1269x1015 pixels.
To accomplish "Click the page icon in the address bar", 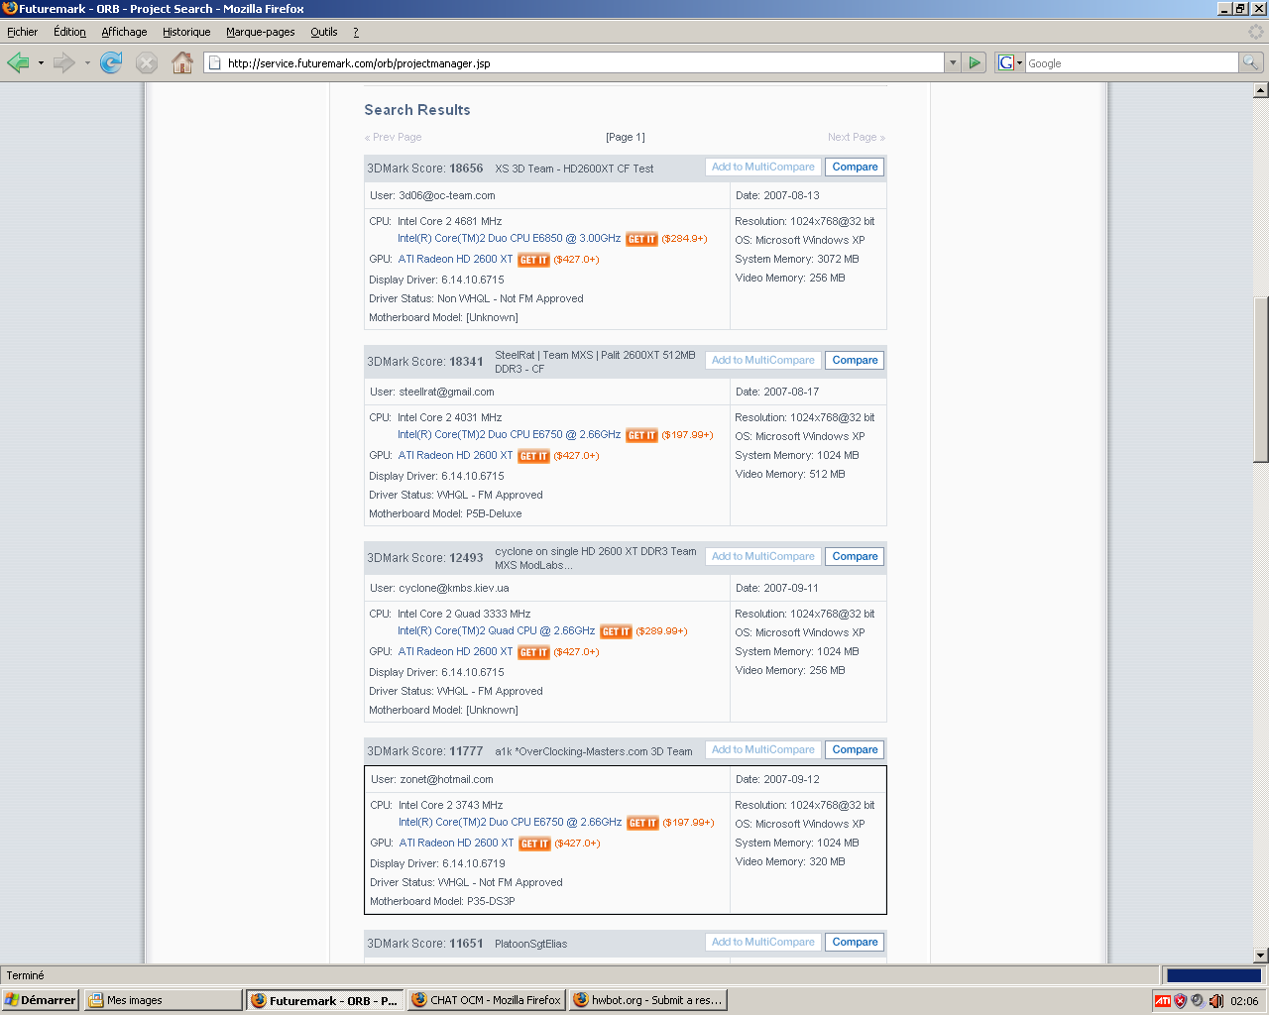I will (x=213, y=62).
